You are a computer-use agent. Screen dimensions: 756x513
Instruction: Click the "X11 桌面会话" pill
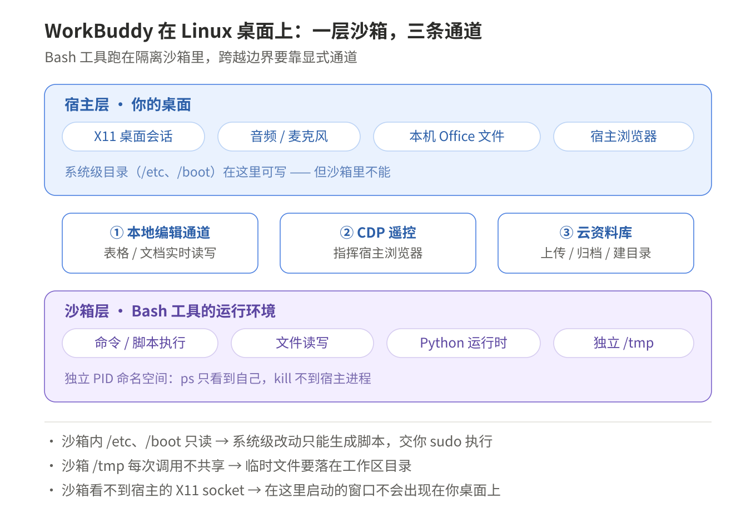133,137
